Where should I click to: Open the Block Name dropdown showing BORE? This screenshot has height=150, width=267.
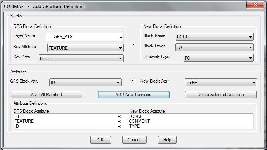point(215,37)
